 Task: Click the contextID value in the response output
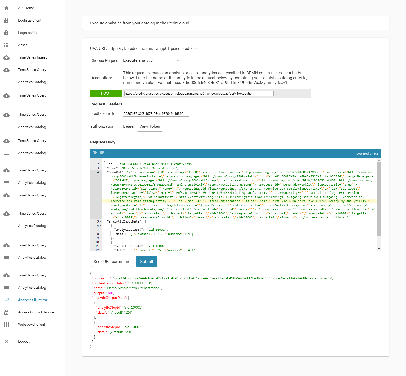pyautogui.click(x=222, y=278)
